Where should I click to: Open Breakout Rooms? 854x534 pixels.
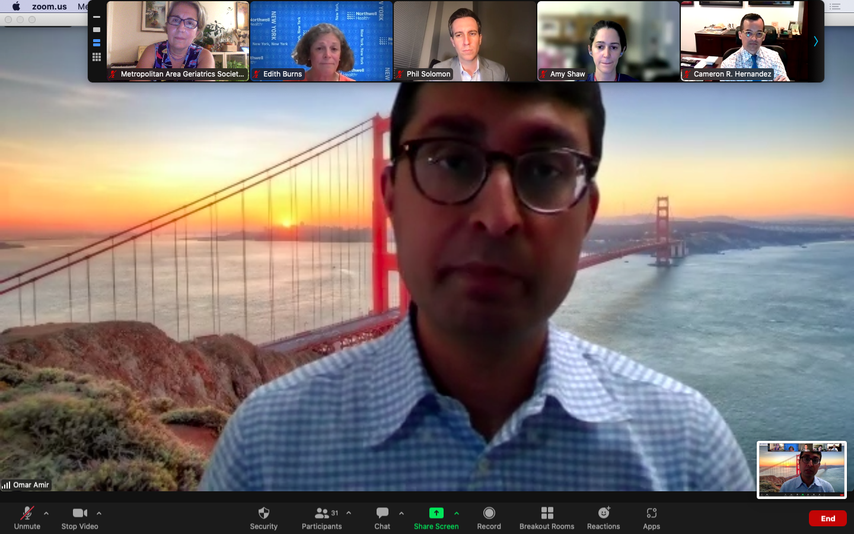[x=547, y=518]
